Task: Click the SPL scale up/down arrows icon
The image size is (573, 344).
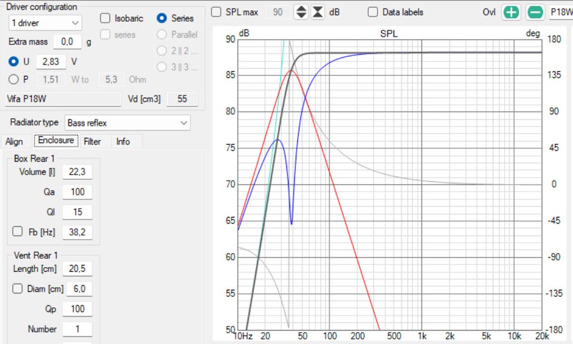Action: [x=301, y=12]
